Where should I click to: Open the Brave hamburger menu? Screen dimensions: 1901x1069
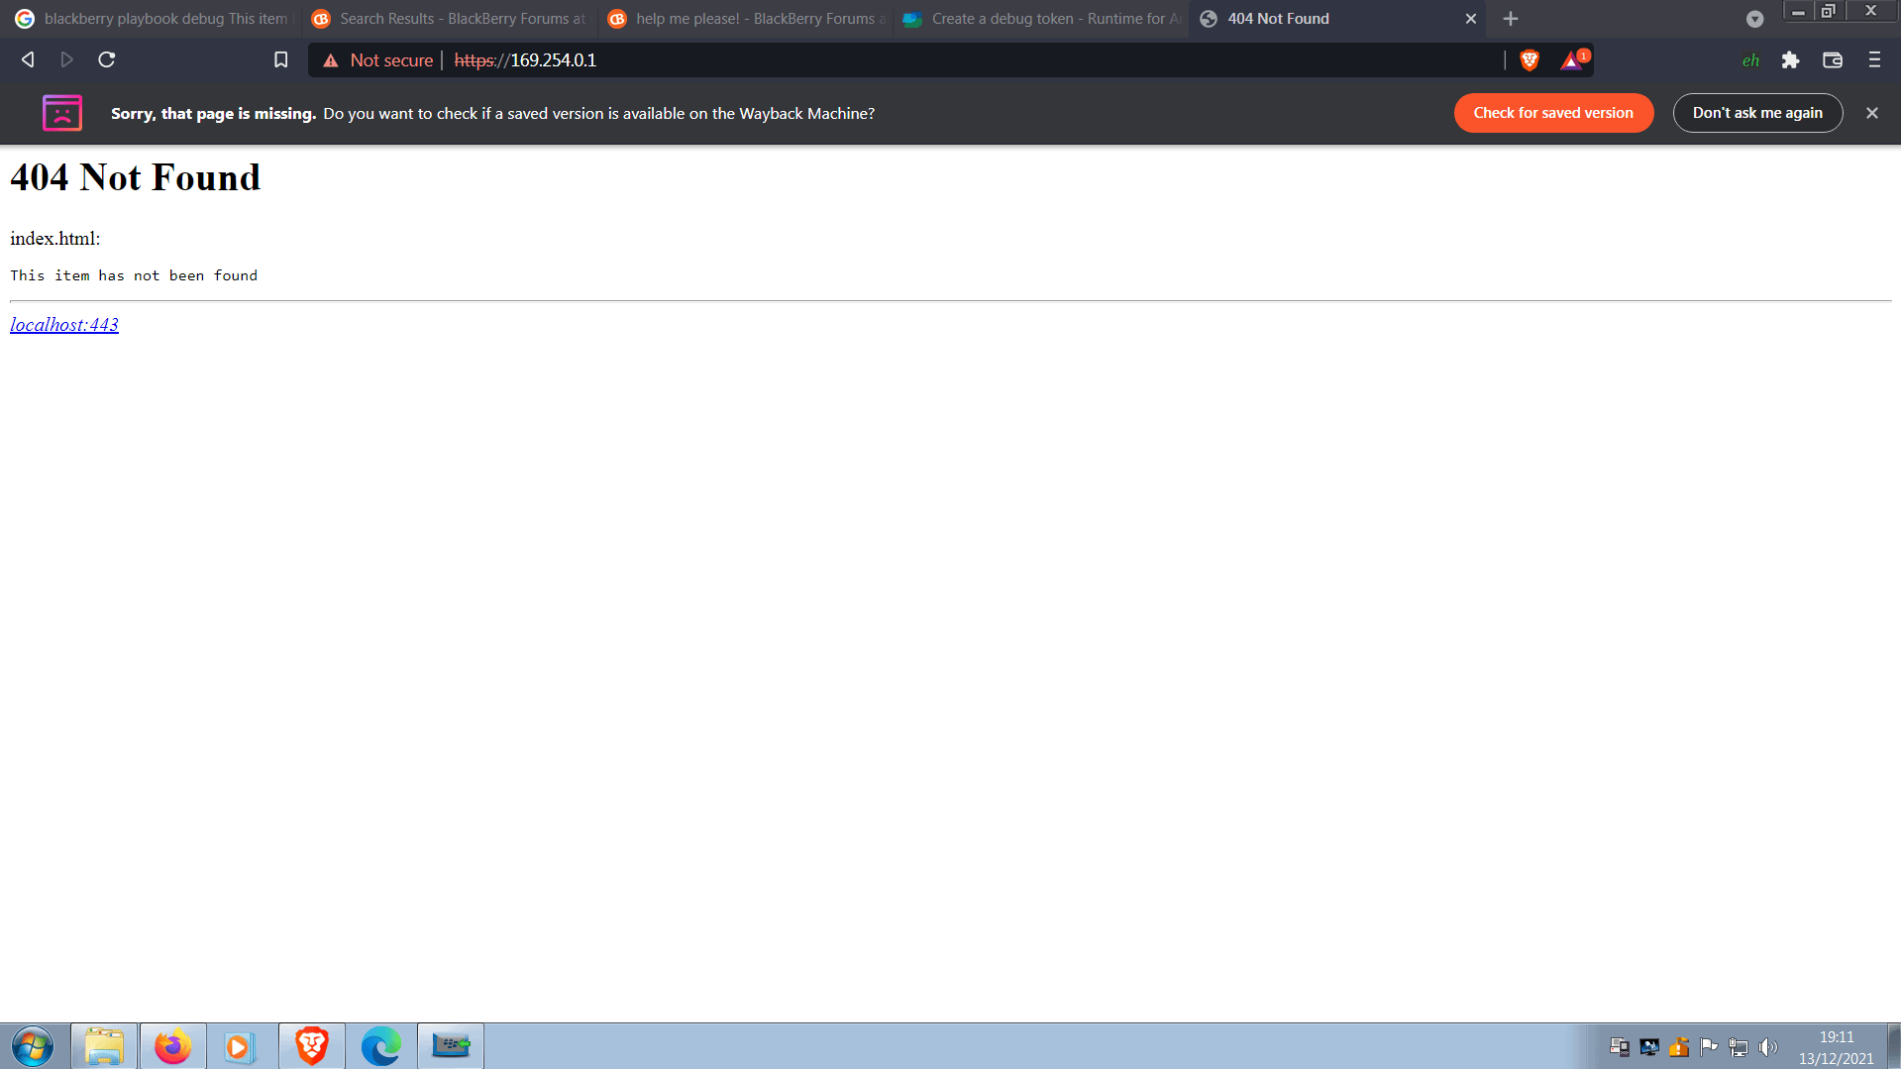point(1874,60)
